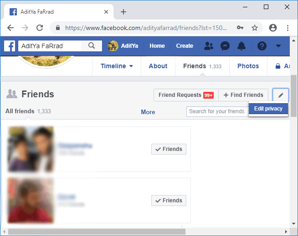Click the Facebook logo in the blue bar

coord(10,46)
